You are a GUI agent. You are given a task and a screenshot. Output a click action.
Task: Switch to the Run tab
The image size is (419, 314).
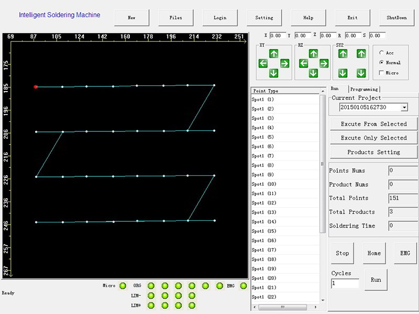335,88
